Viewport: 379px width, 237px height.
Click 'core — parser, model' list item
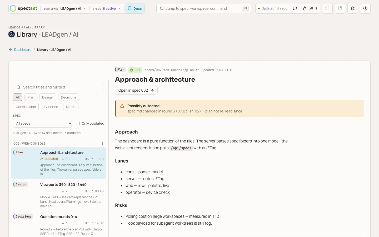[x=144, y=172]
